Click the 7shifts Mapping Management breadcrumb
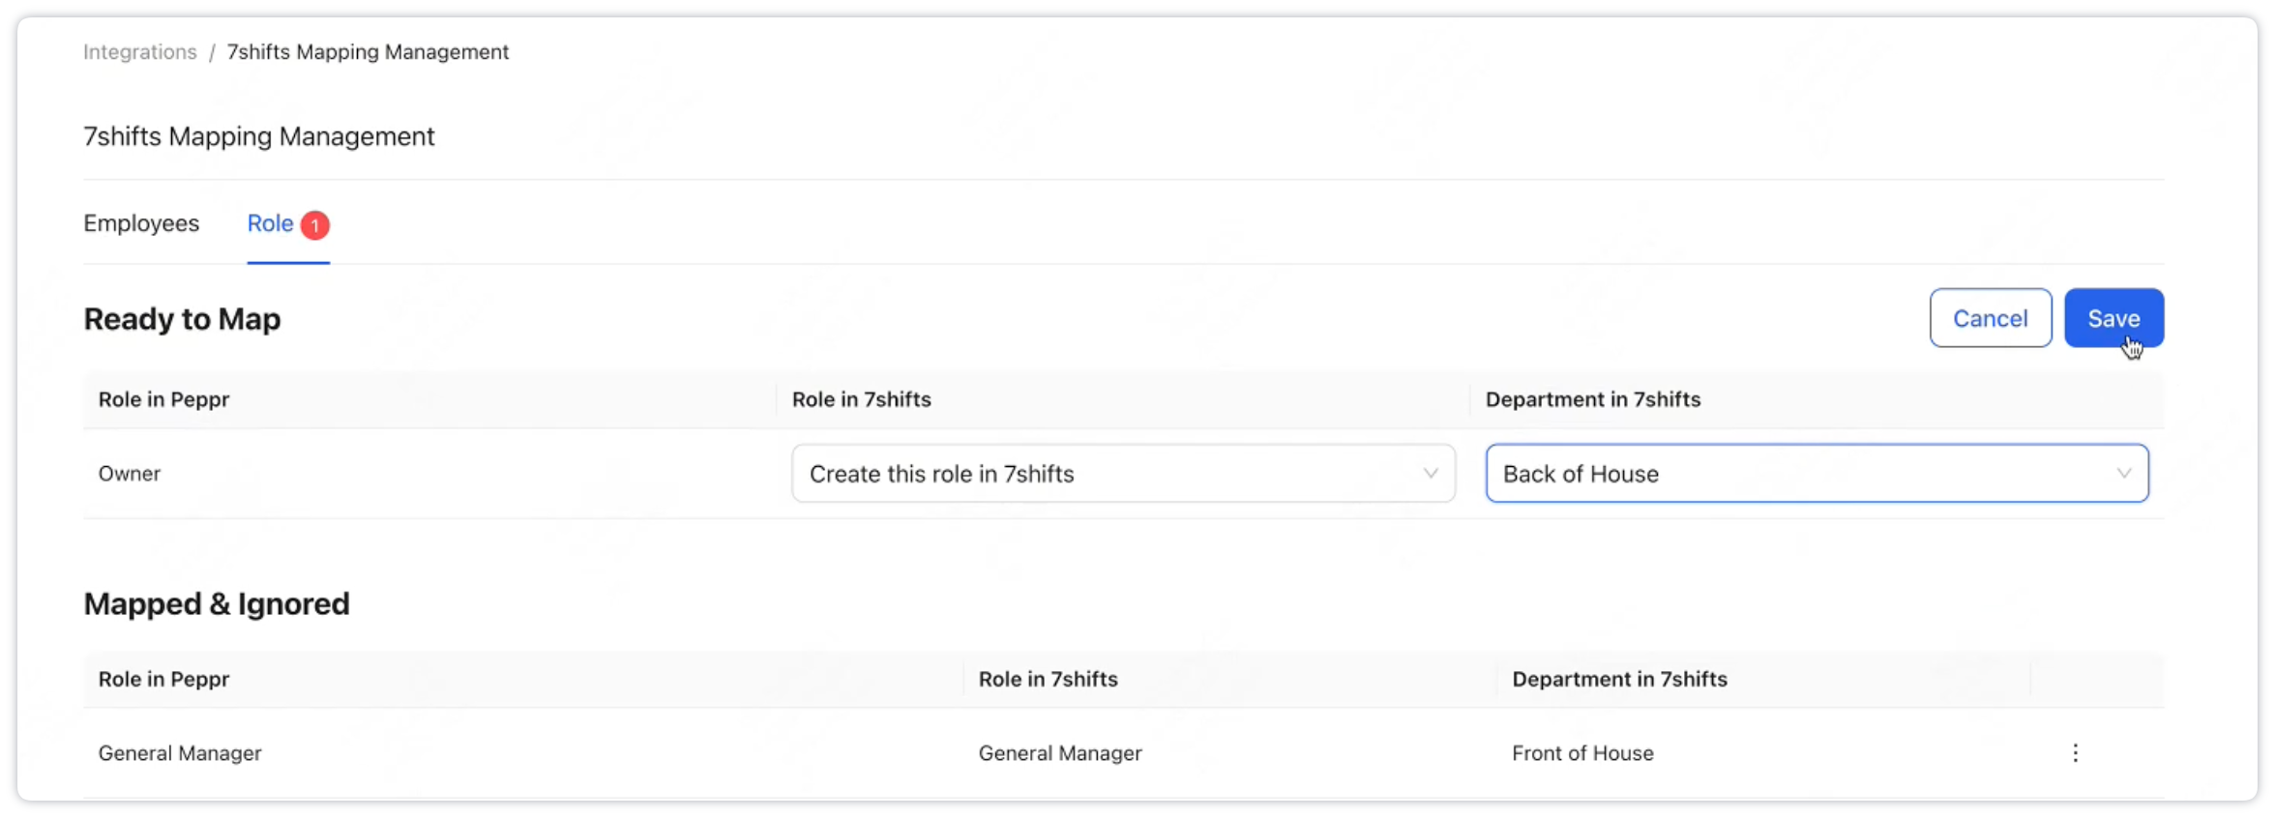Screen dimensions: 2275x818 click(368, 52)
